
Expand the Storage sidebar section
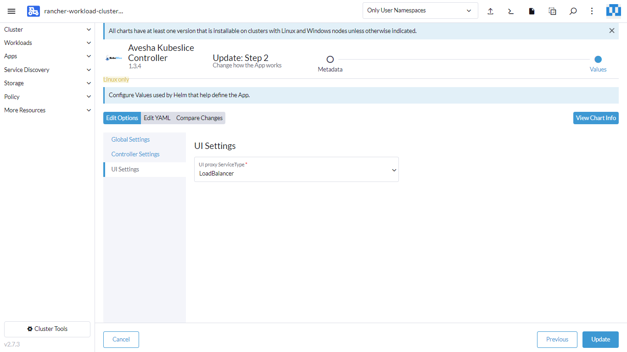[x=48, y=83]
